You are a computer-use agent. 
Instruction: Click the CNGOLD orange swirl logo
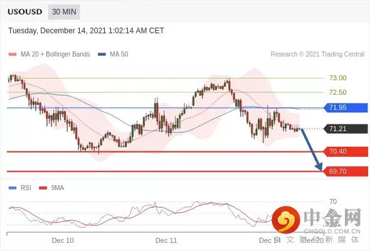click(x=286, y=220)
